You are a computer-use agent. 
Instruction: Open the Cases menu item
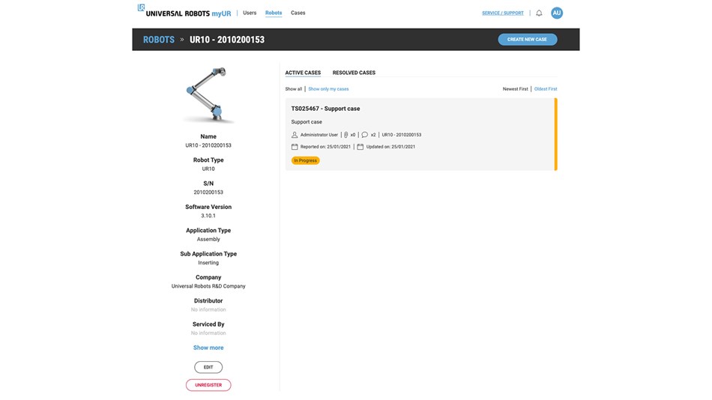pos(298,13)
